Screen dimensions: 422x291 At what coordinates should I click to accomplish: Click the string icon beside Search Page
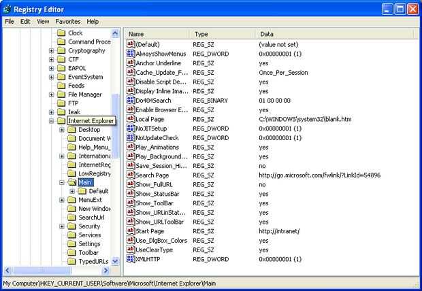click(131, 175)
